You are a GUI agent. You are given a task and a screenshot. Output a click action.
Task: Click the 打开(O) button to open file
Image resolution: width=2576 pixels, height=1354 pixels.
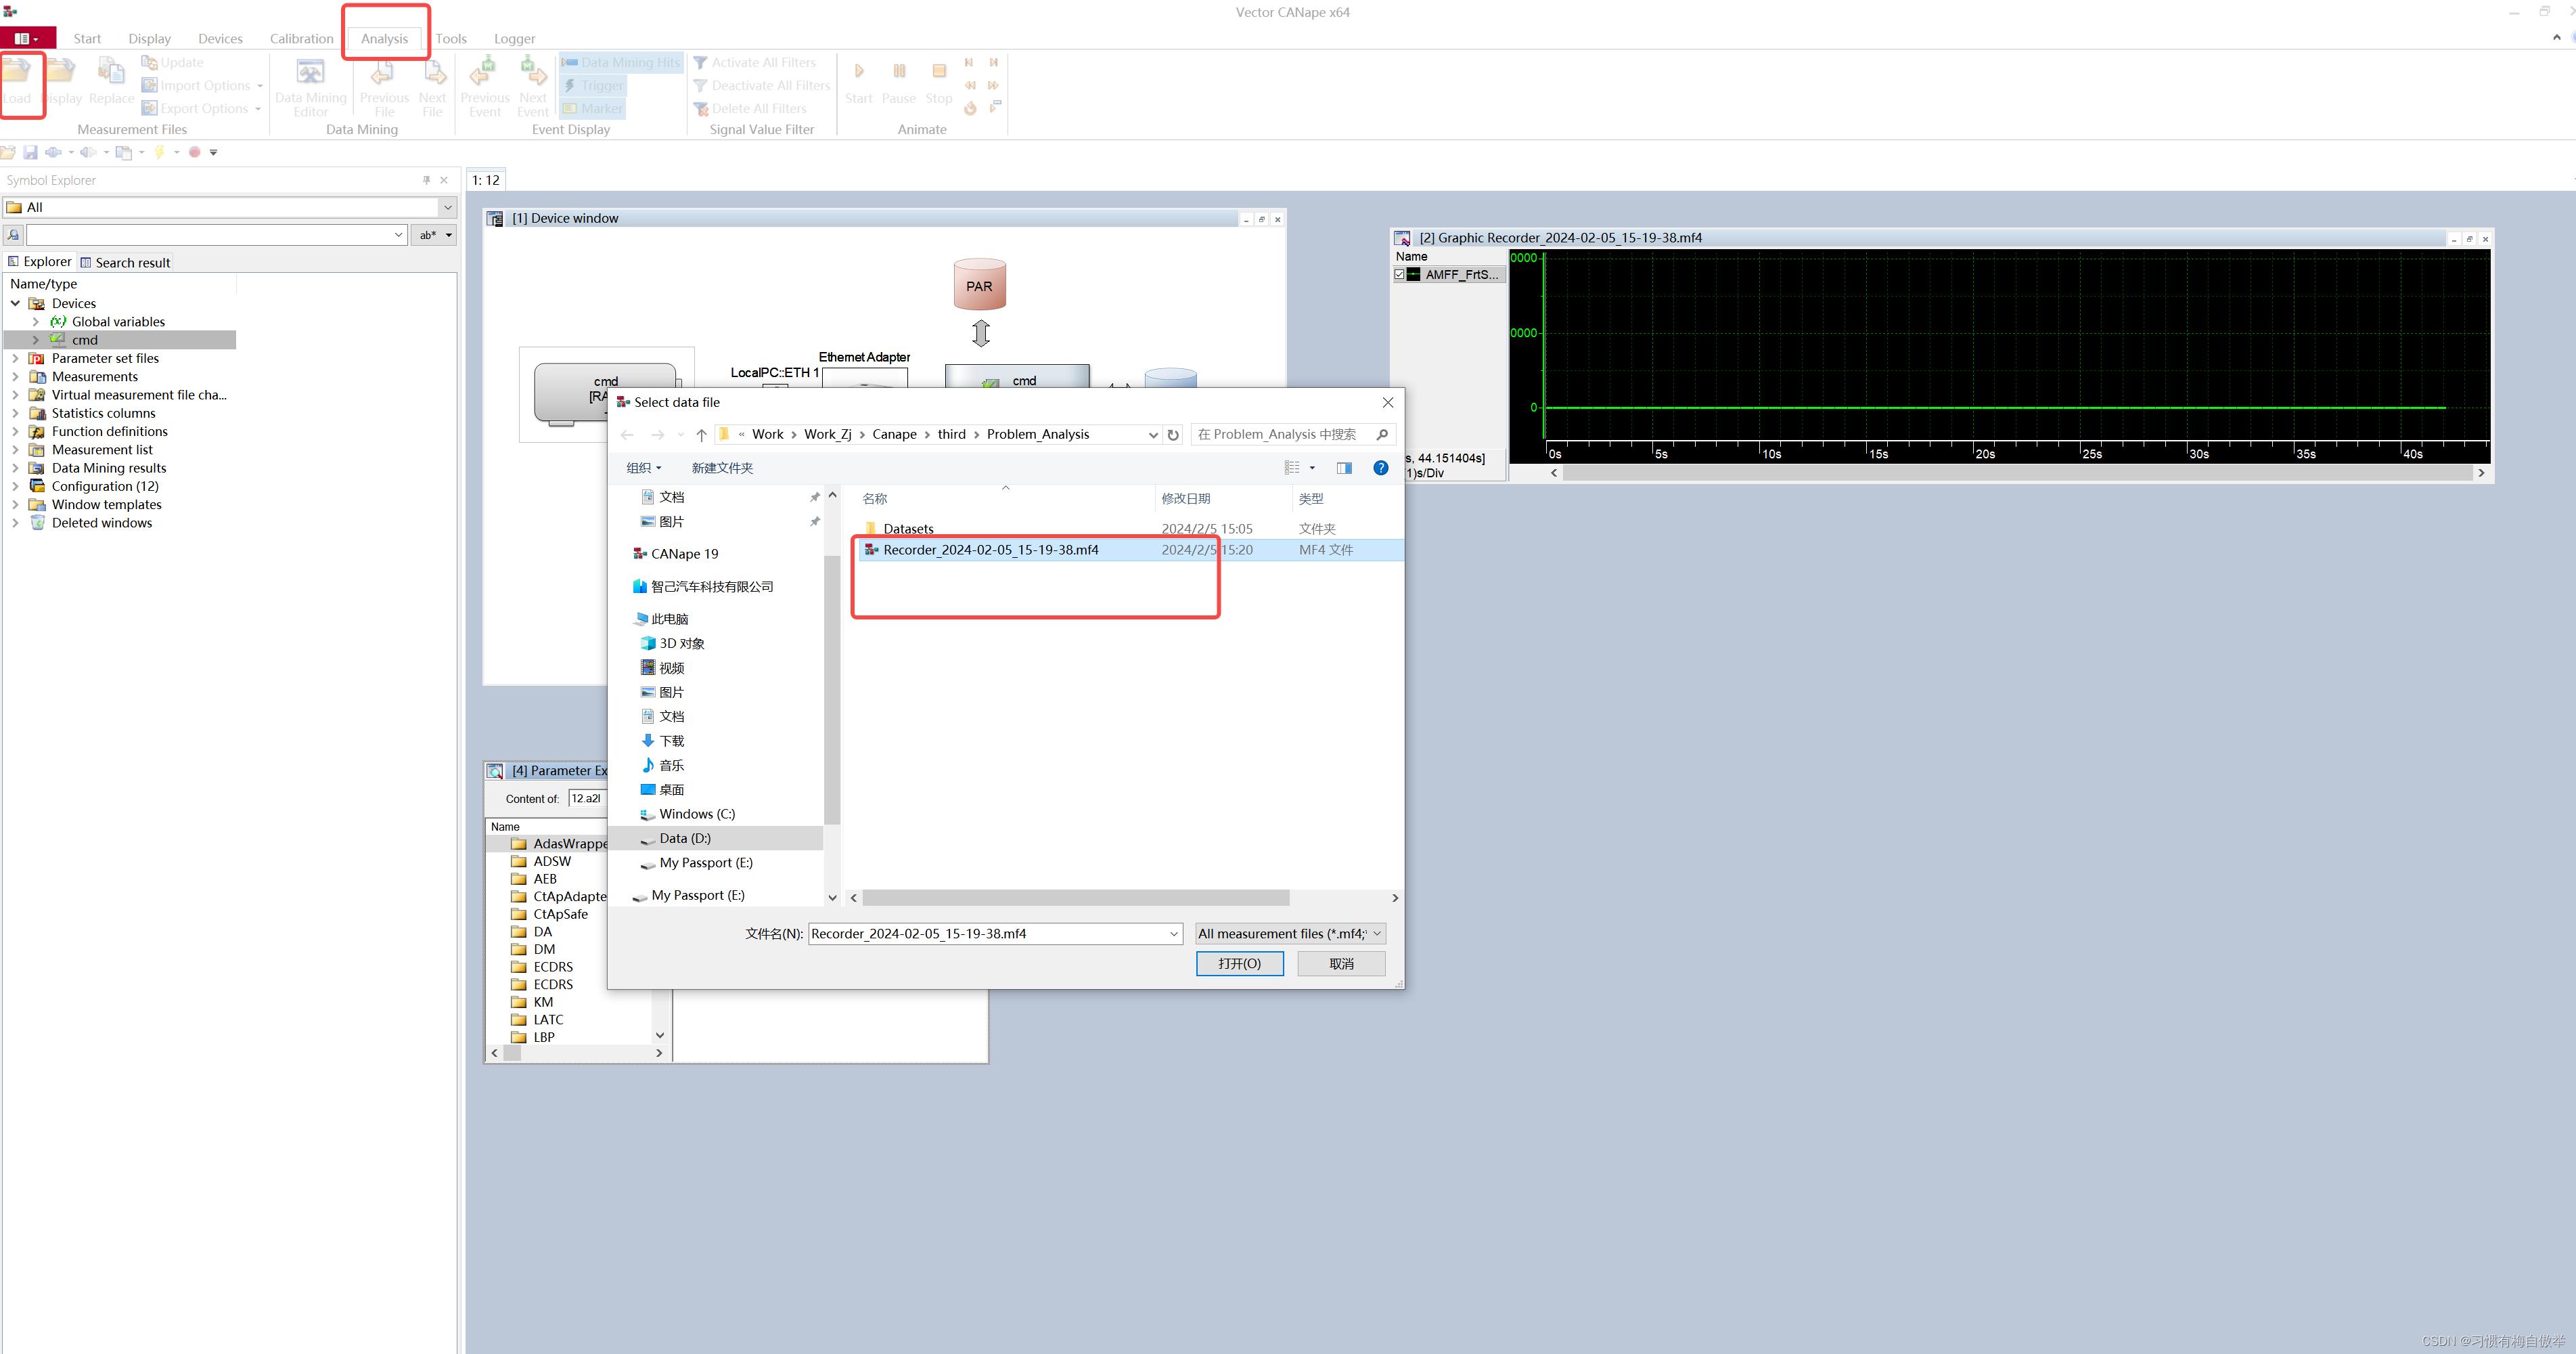(1240, 963)
